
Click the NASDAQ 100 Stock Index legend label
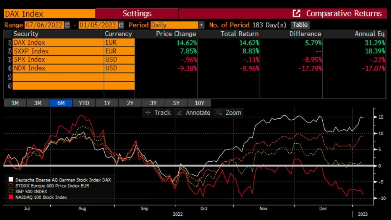(41, 198)
